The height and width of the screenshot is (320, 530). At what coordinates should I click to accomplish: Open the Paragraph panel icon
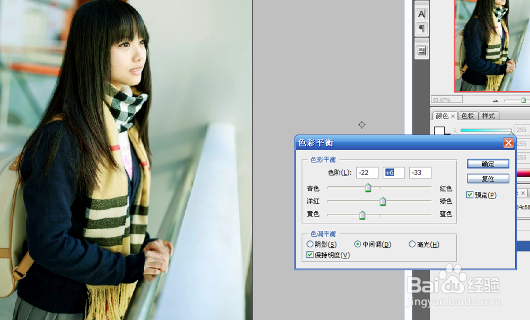[x=421, y=29]
